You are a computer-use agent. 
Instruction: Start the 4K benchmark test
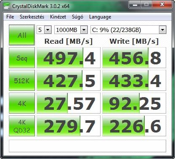click(22, 103)
